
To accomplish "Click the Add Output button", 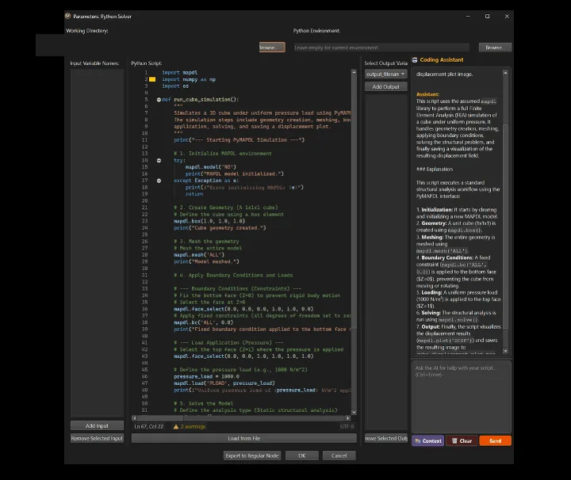I will coord(385,87).
